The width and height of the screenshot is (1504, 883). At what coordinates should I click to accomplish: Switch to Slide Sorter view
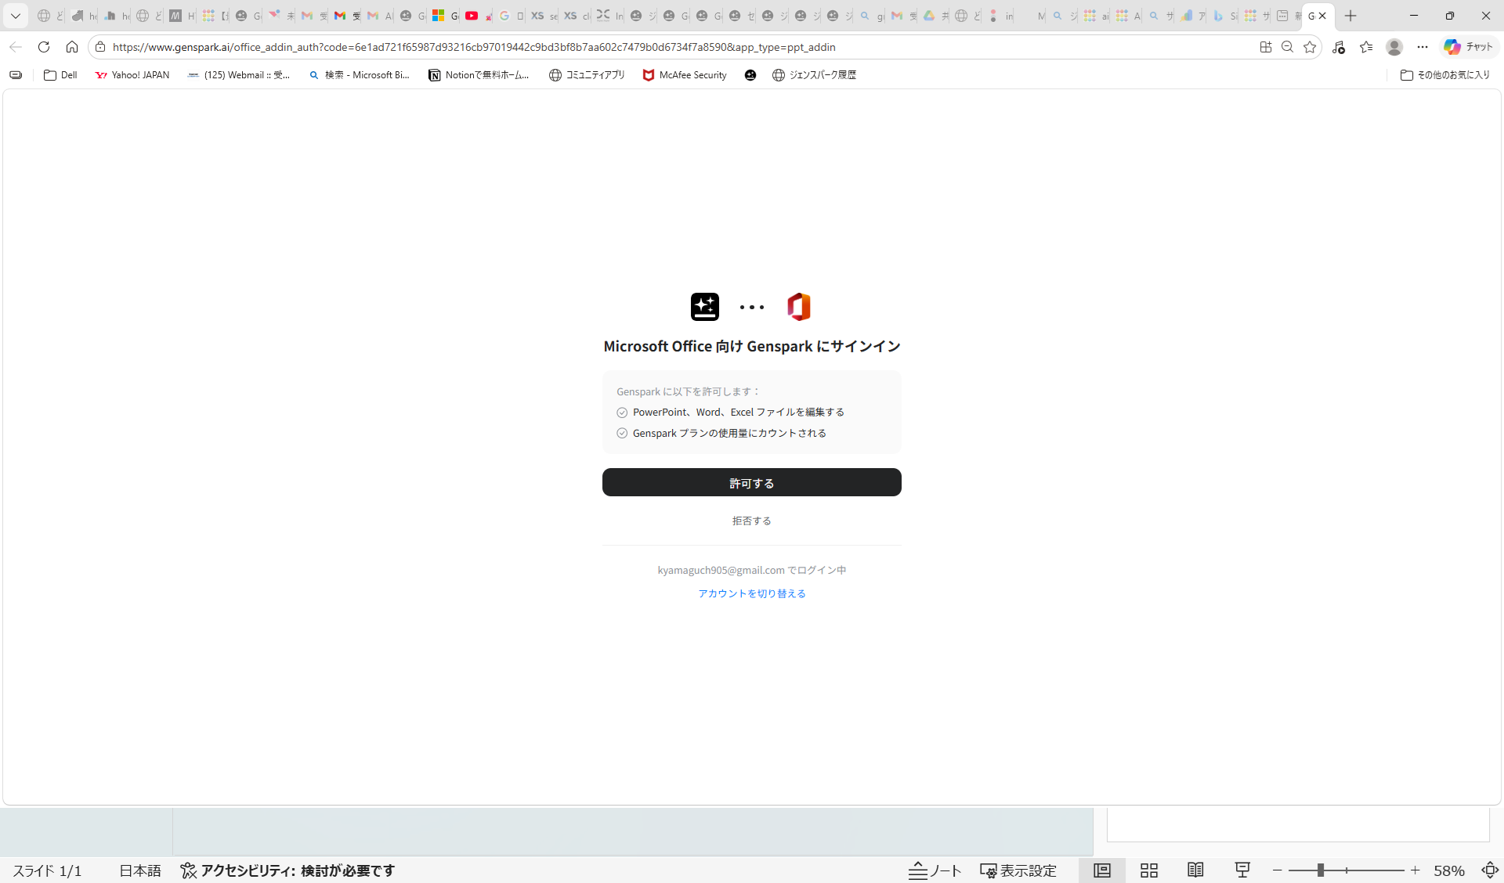click(x=1148, y=870)
